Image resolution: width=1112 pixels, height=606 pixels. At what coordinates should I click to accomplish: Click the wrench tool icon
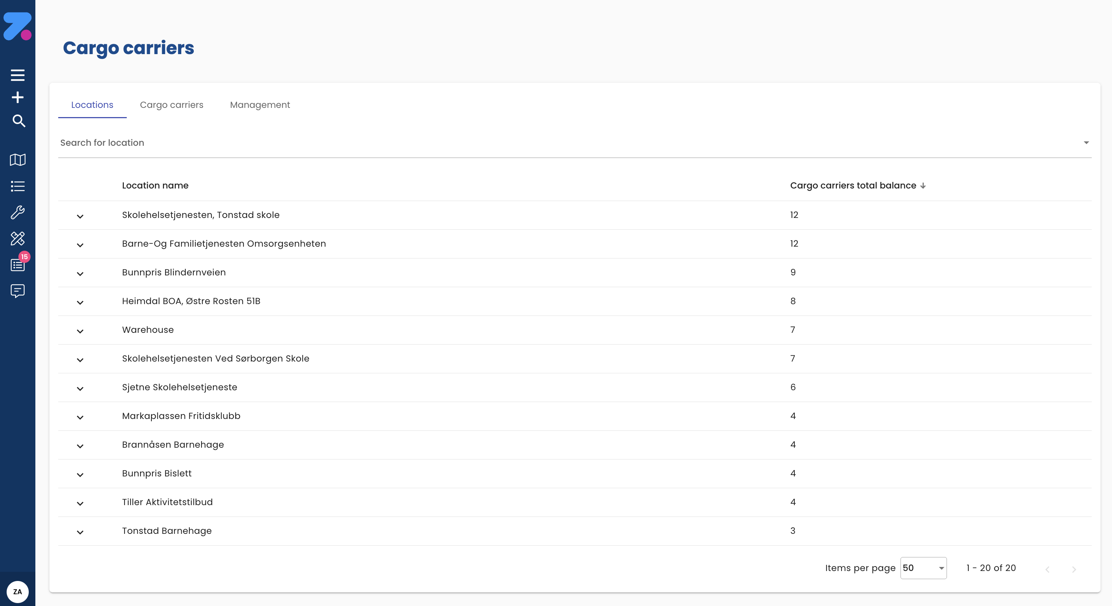click(18, 212)
